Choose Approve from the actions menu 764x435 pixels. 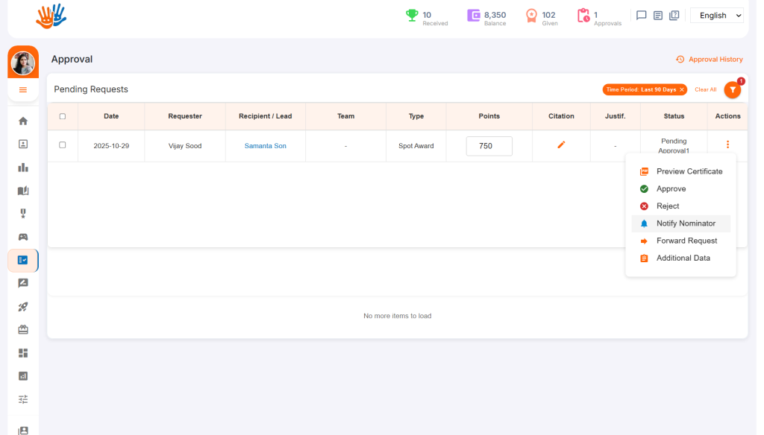671,189
